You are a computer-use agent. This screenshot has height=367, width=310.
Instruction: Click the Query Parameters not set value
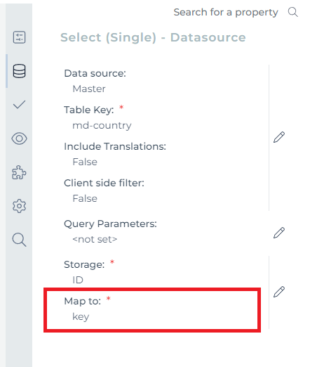[95, 239]
